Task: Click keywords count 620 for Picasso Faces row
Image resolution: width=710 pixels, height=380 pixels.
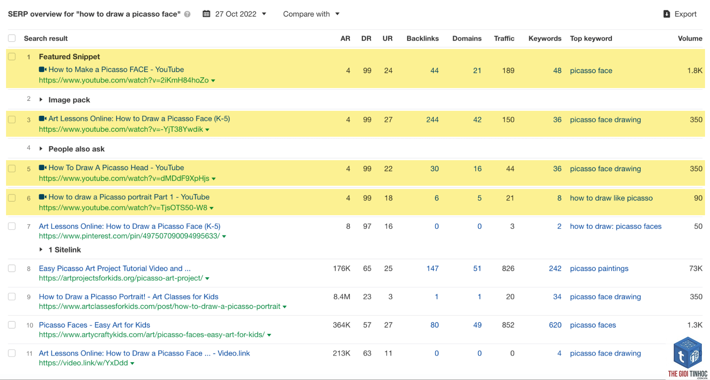Action: (x=555, y=325)
